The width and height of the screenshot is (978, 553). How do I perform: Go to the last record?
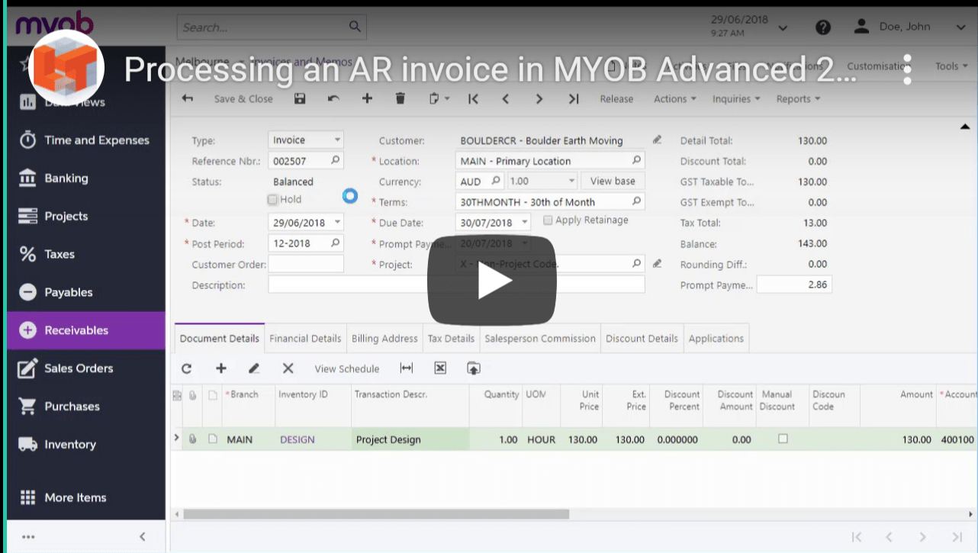574,98
